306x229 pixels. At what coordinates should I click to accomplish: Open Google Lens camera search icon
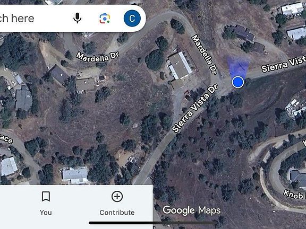click(105, 19)
